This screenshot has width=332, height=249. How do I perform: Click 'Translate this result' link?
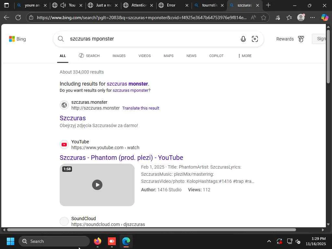point(141,108)
